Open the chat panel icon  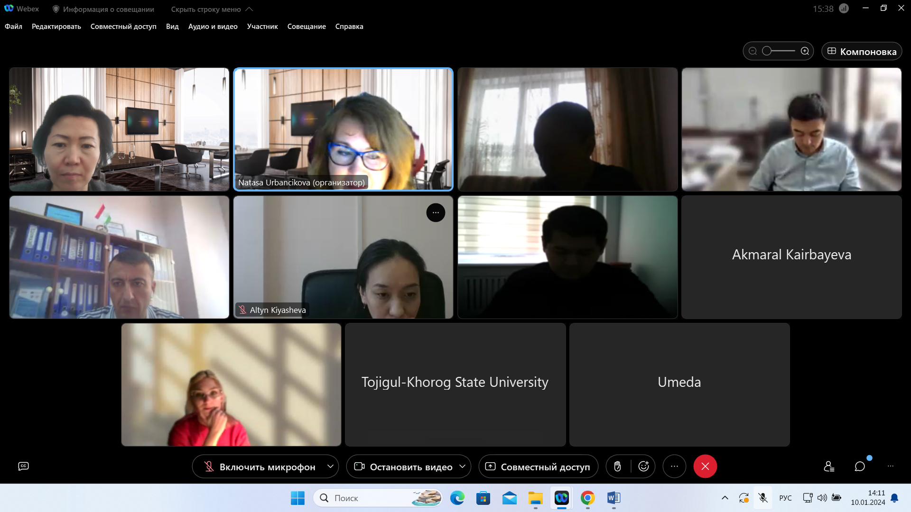pyautogui.click(x=860, y=466)
